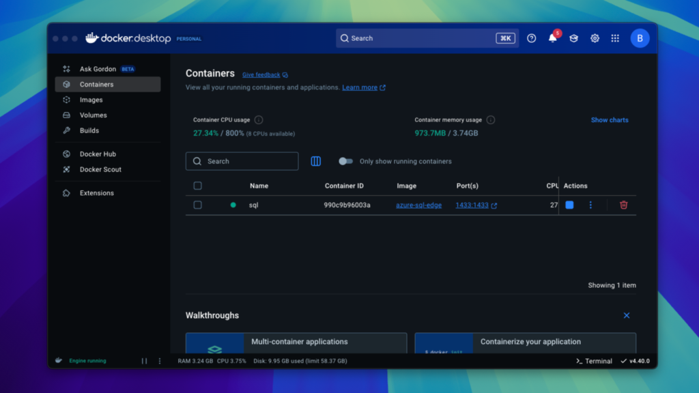
Task: Open the apps grid icon
Action: pyautogui.click(x=615, y=38)
